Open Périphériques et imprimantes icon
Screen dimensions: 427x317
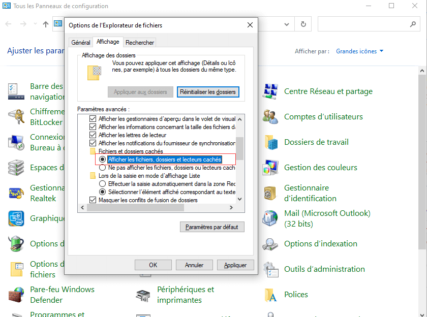click(143, 295)
